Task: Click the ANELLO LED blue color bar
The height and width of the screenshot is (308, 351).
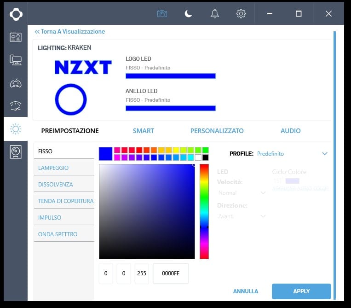Action: click(x=171, y=108)
